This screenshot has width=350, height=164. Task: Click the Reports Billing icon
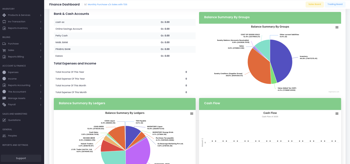tap(4, 57)
